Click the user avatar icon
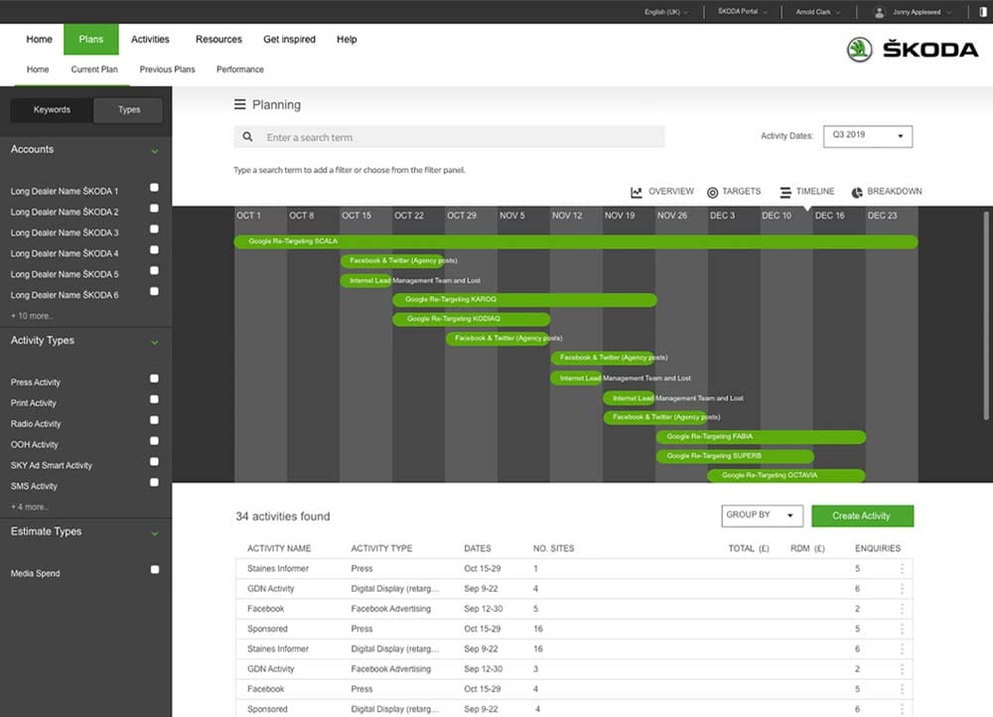This screenshot has width=993, height=717. pos(879,12)
